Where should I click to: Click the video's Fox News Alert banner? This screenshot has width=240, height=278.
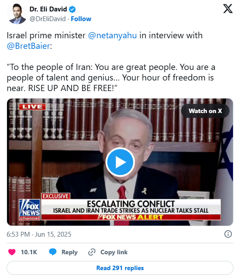[x=131, y=217]
